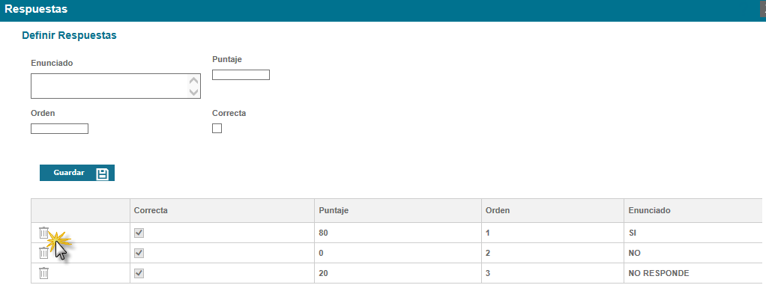Click the Guardar button
Screen dimensions: 766x291
[77, 173]
